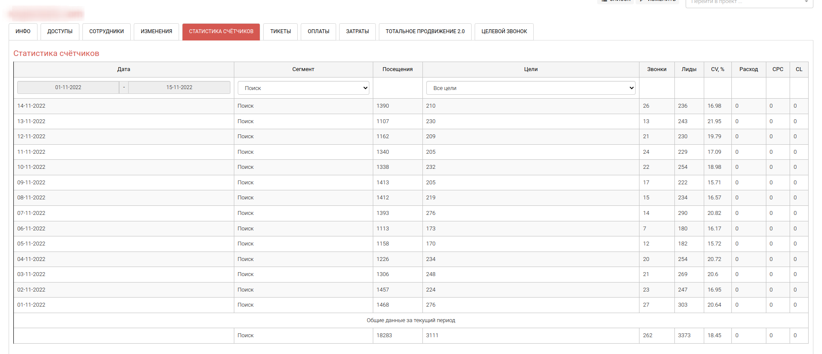Open the ИНФО tab
The height and width of the screenshot is (354, 822).
[23, 31]
